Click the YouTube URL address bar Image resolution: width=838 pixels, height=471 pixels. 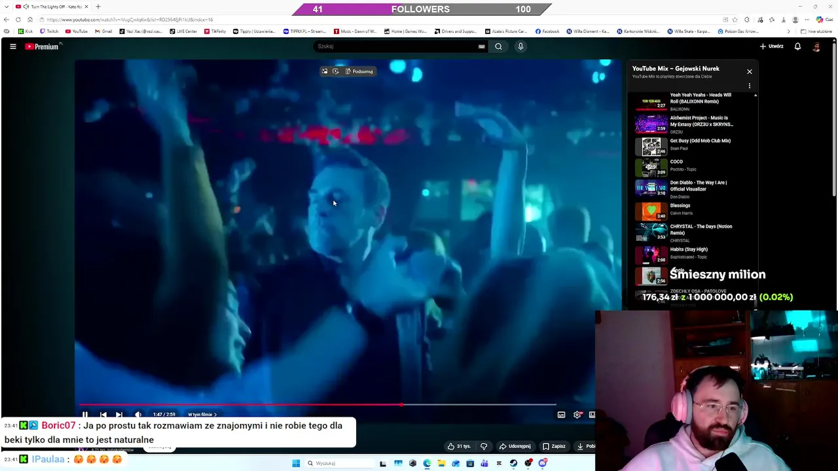380,20
